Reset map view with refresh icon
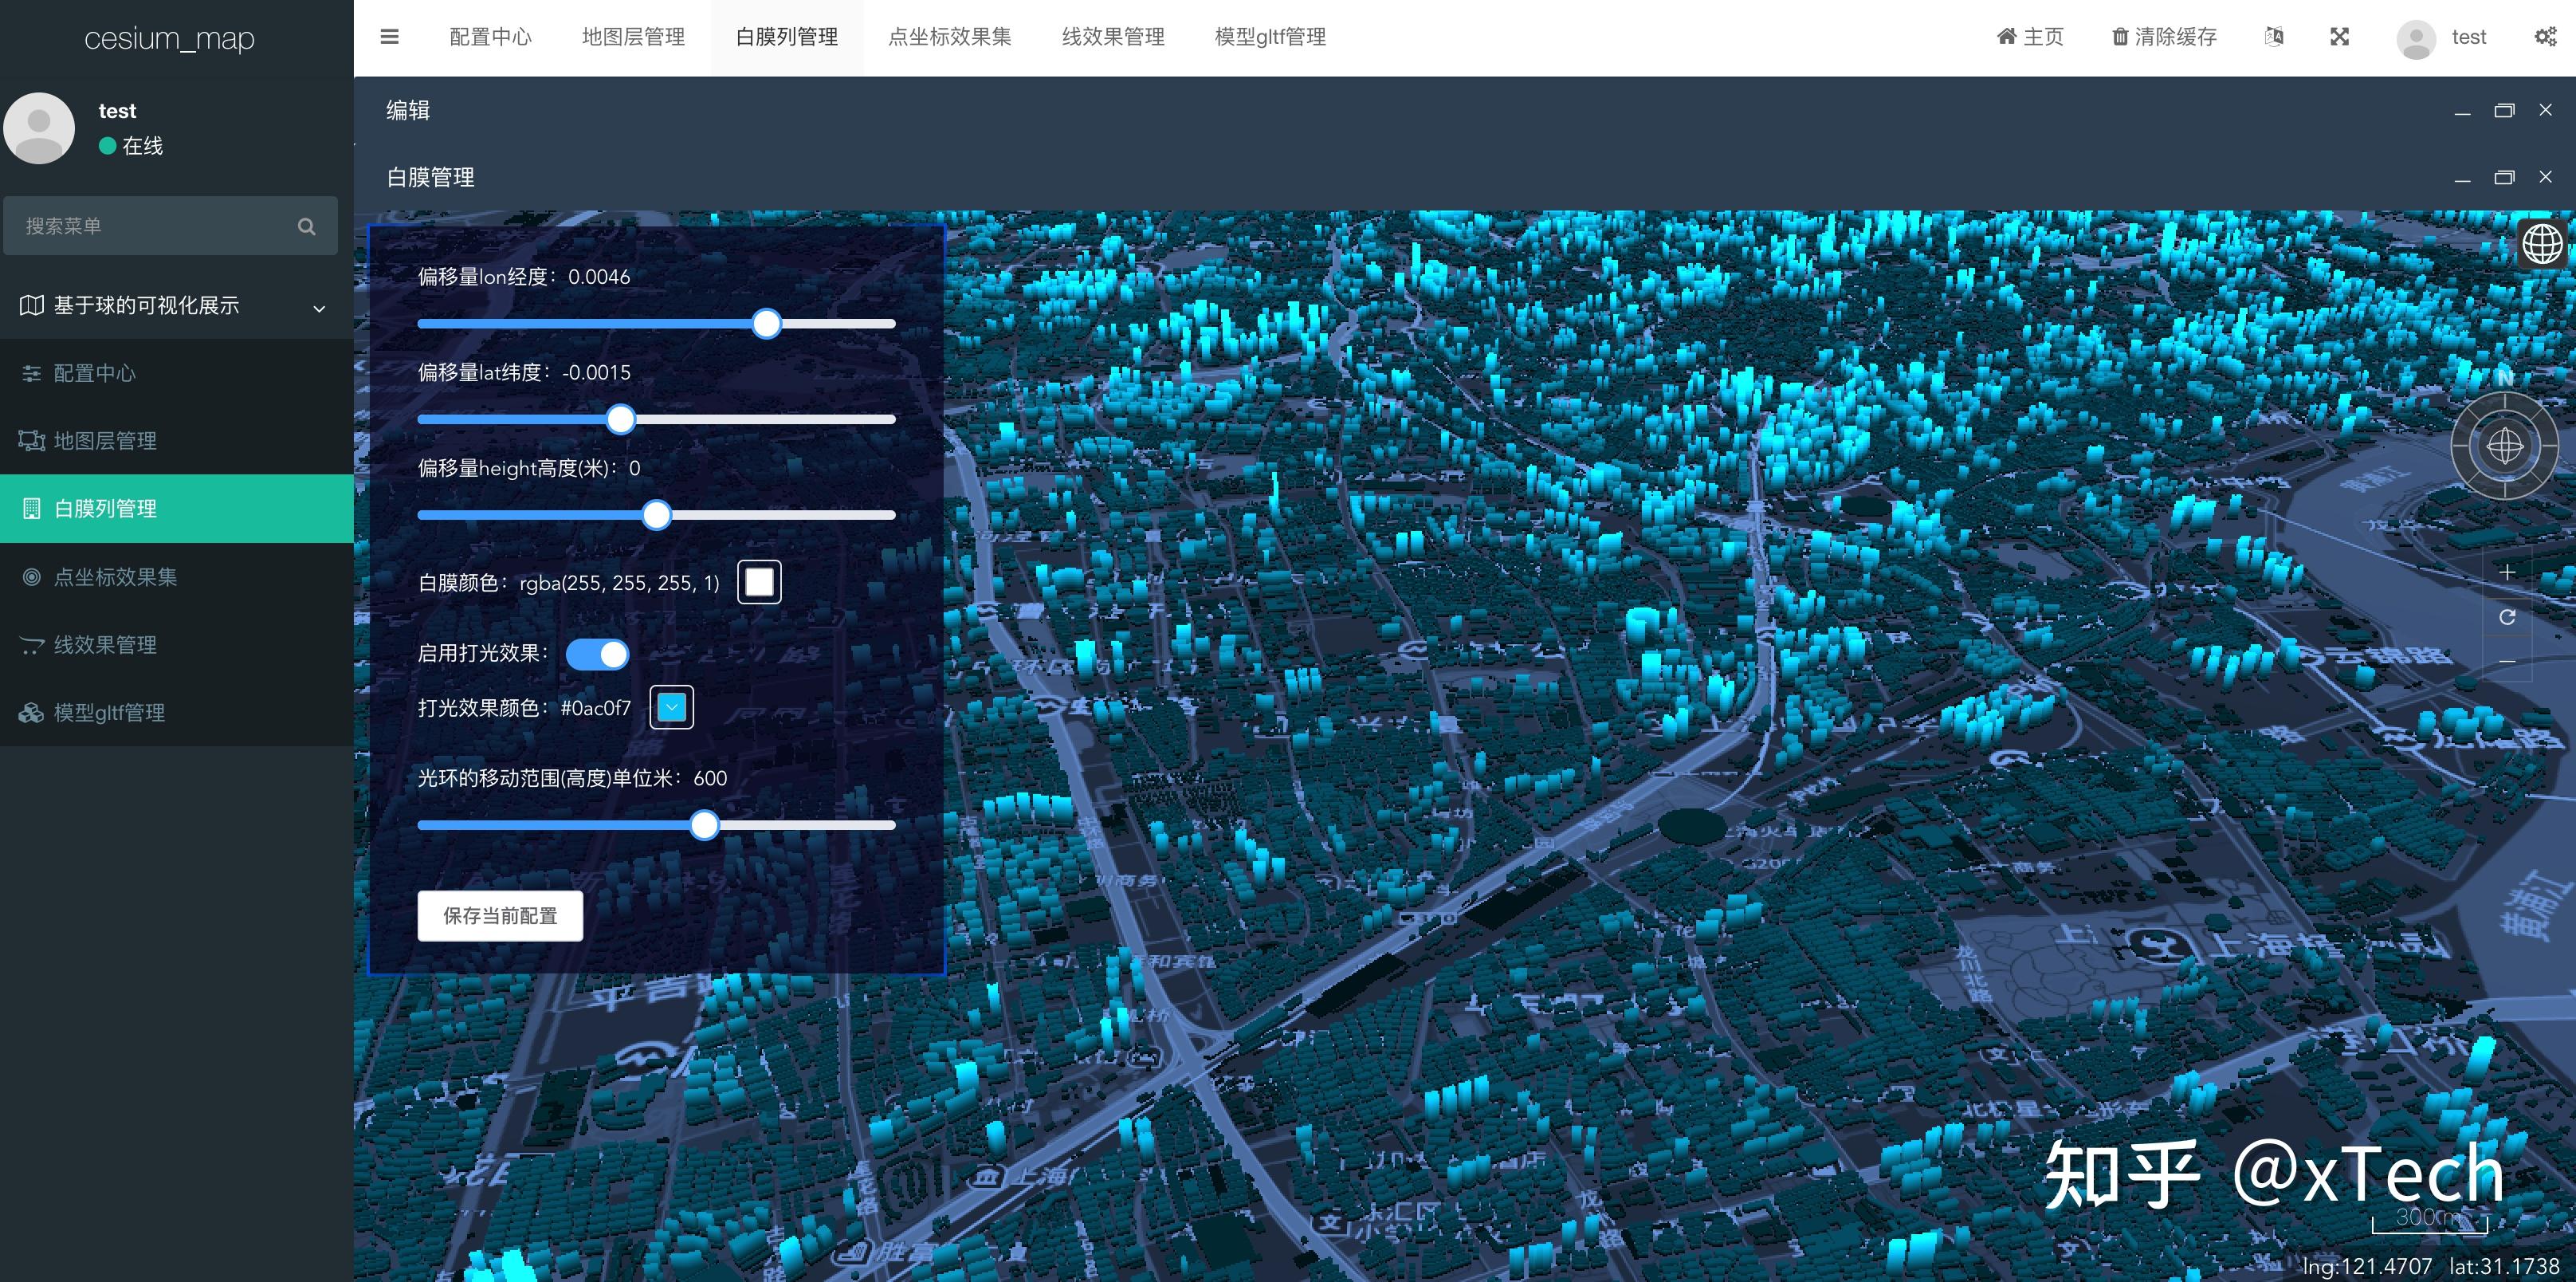This screenshot has height=1282, width=2576. click(2507, 617)
